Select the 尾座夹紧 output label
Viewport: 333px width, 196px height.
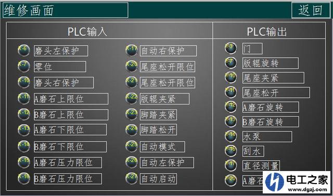[x=273, y=78]
